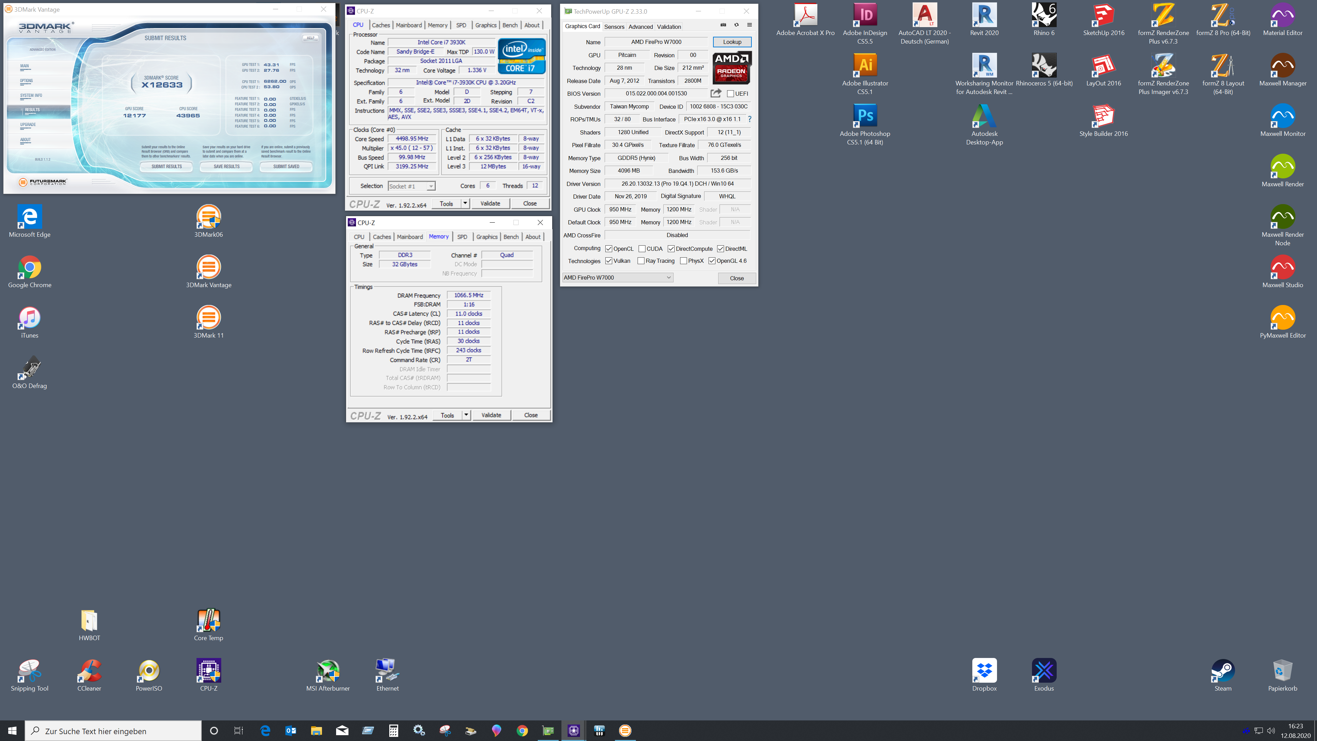Launch Adobe Photoshop CS5.1 shortcut

[x=865, y=124]
